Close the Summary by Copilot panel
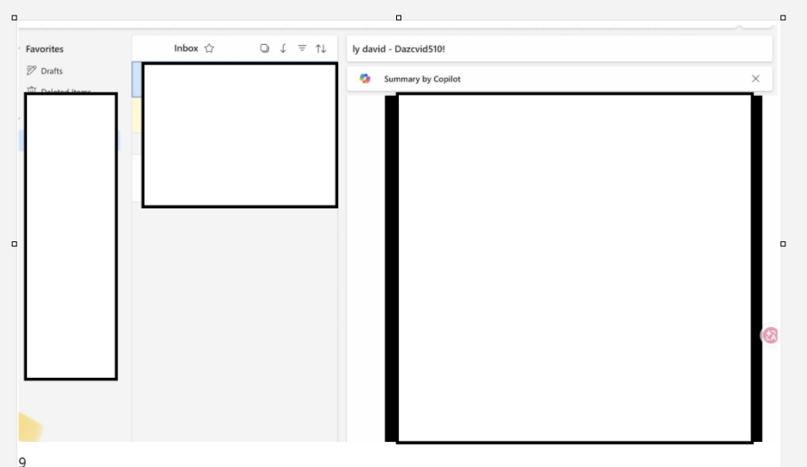Screen dimensions: 807x467 pos(755,79)
